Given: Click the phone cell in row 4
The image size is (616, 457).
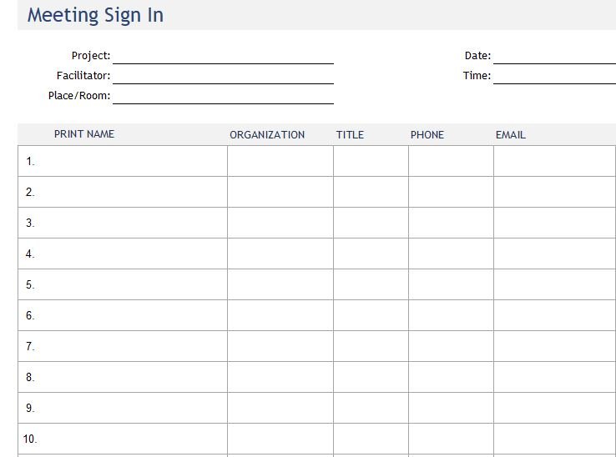Looking at the screenshot, I should [x=451, y=254].
